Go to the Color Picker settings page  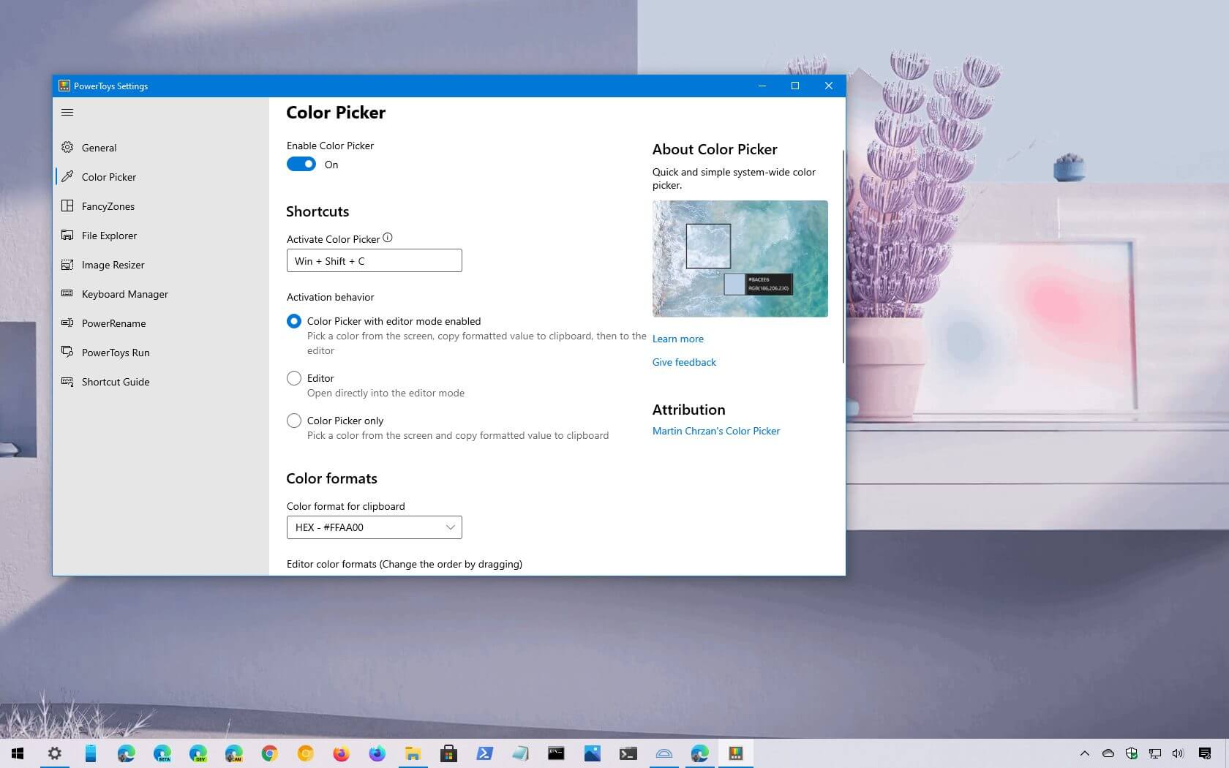[x=161, y=177]
